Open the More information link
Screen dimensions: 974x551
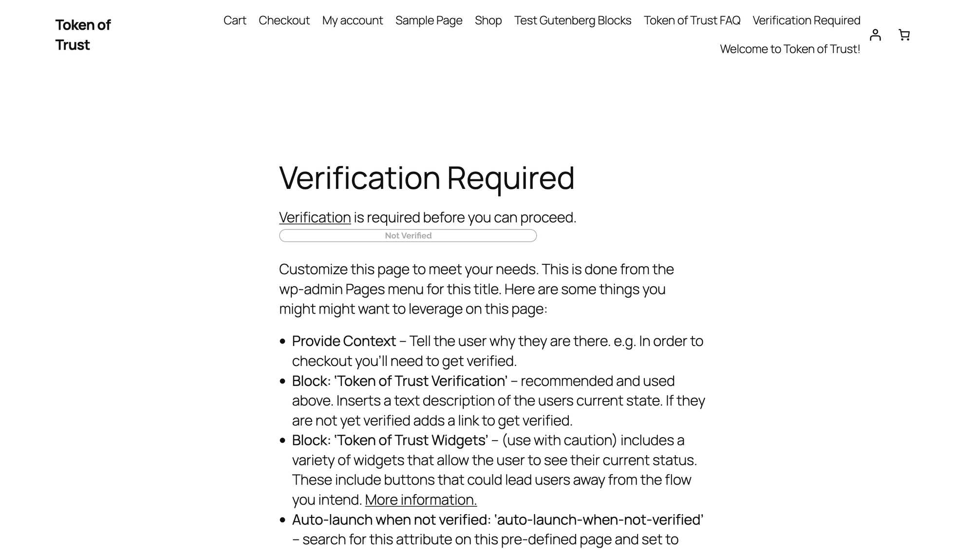(x=421, y=500)
